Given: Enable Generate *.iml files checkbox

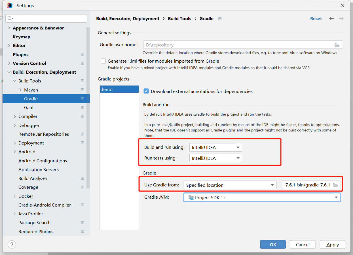Looking at the screenshot, I should [x=103, y=61].
